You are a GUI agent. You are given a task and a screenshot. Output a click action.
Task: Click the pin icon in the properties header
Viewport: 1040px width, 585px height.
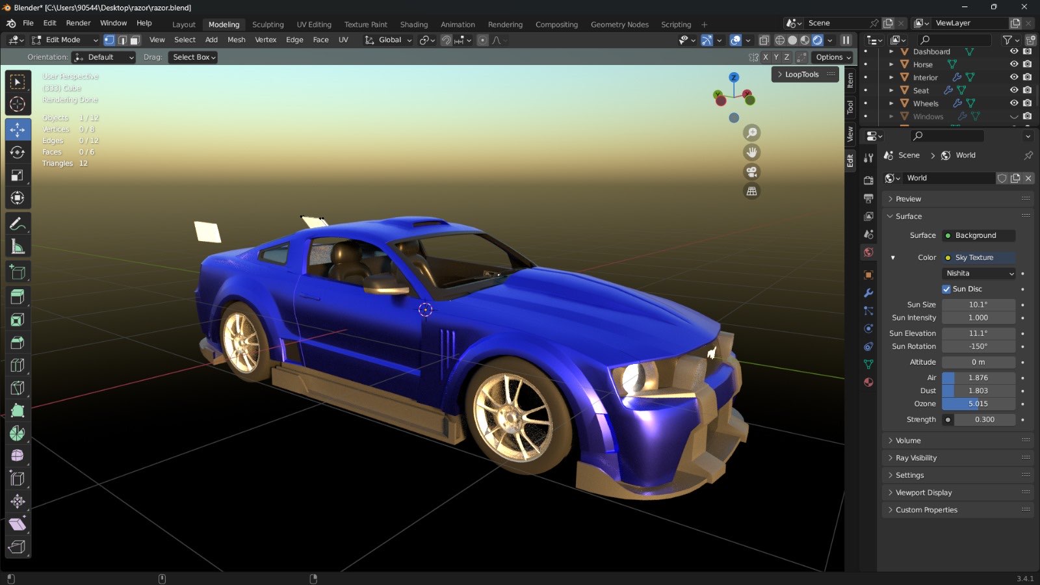point(1028,155)
